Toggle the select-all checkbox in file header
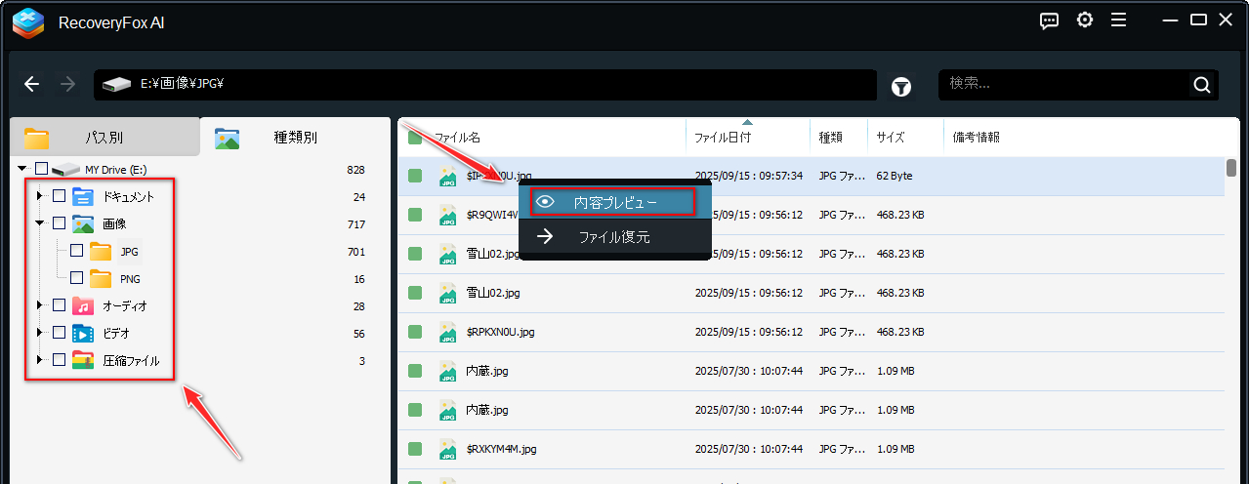This screenshot has height=484, width=1249. [415, 138]
